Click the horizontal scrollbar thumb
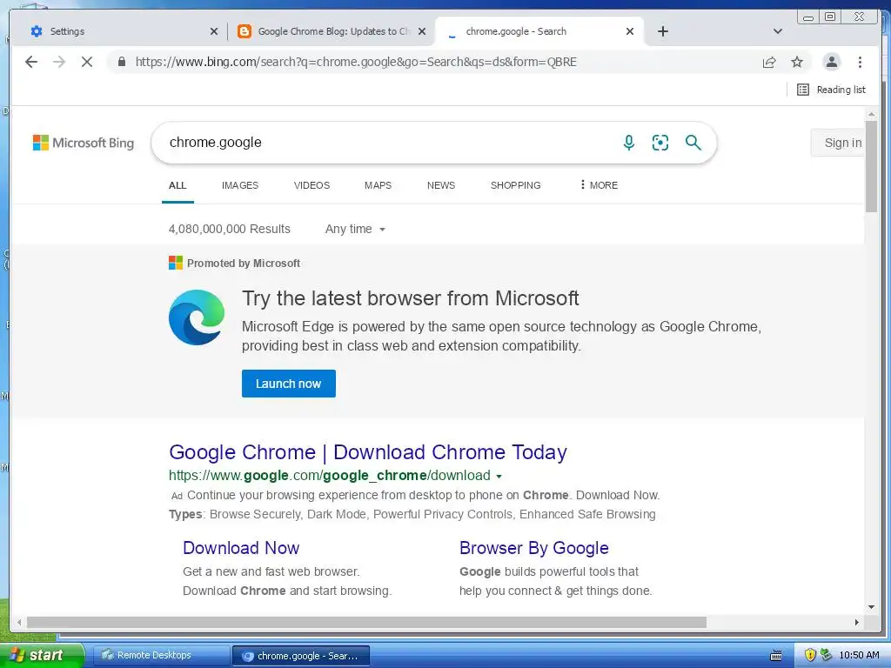 (x=366, y=623)
